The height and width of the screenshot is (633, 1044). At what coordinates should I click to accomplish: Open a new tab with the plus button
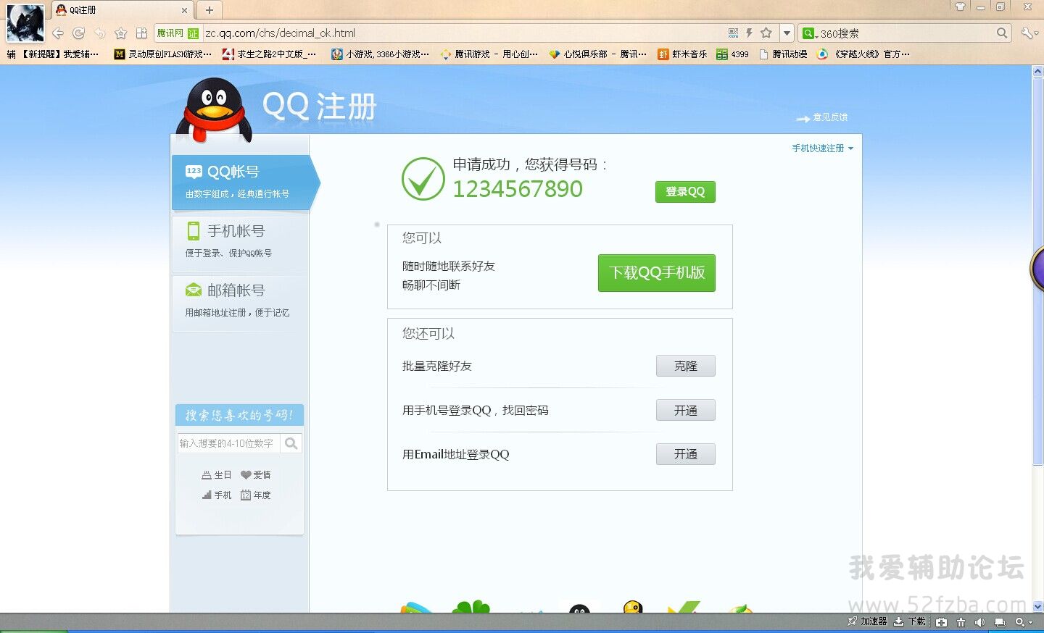pyautogui.click(x=210, y=10)
